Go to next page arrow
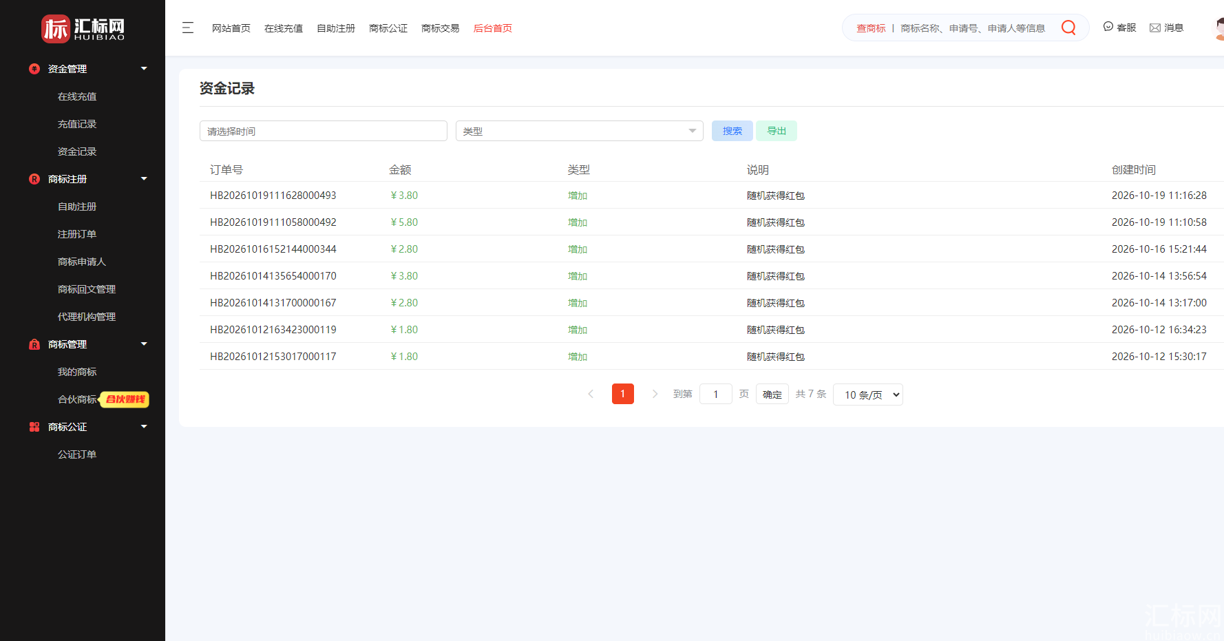Viewport: 1224px width, 641px height. pos(655,394)
